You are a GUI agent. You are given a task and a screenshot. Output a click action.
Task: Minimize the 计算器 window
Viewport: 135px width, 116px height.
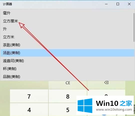click(x=106, y=4)
